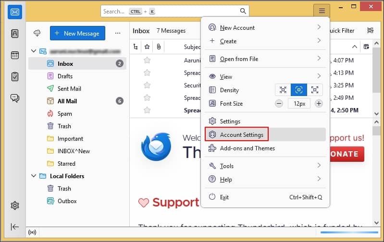The height and width of the screenshot is (242, 384).
Task: Click the global search input field
Action: [175, 11]
